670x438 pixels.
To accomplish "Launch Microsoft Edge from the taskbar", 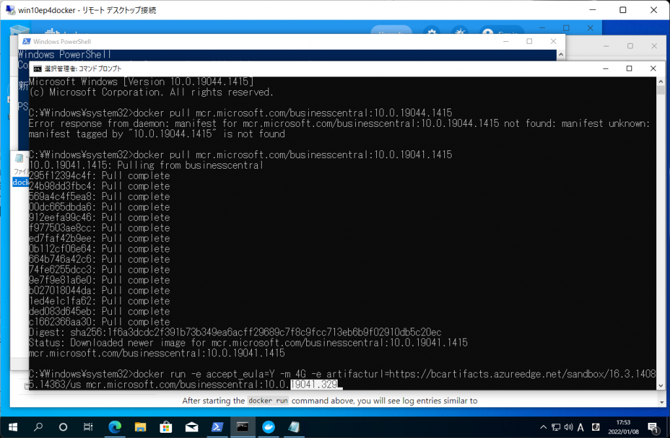I will [115, 427].
